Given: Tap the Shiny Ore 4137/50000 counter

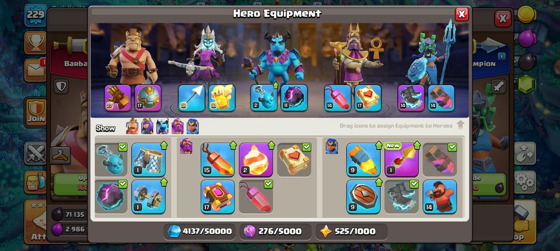Looking at the screenshot, I should (199, 231).
